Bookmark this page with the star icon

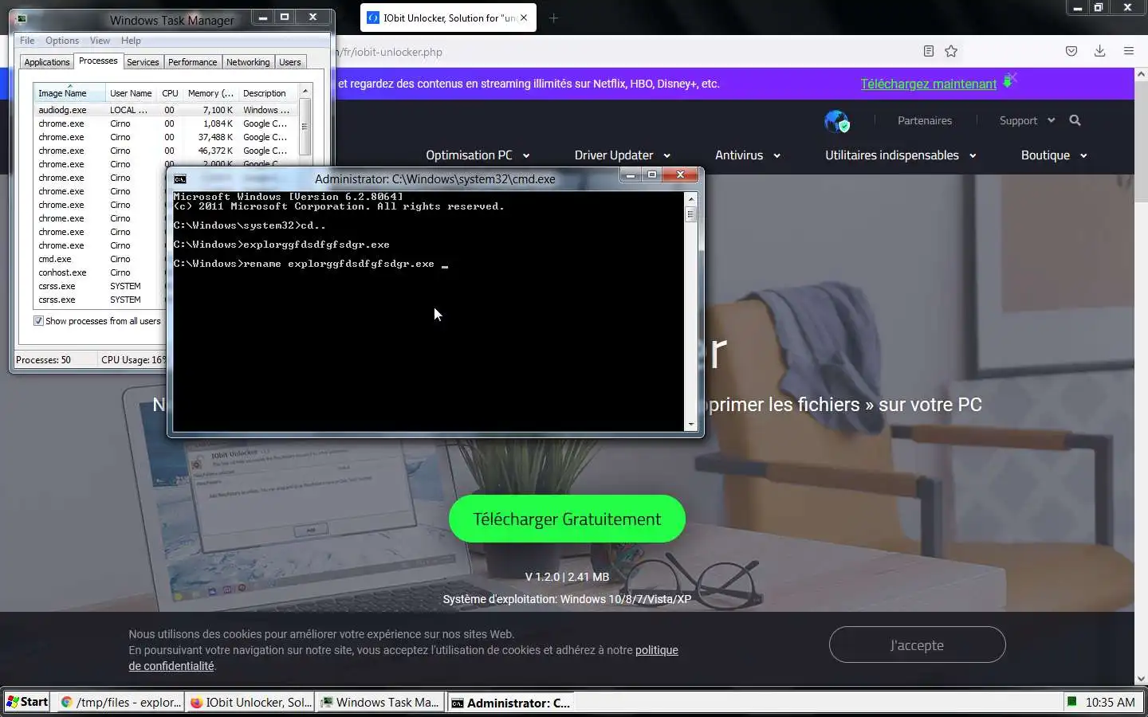click(x=951, y=51)
